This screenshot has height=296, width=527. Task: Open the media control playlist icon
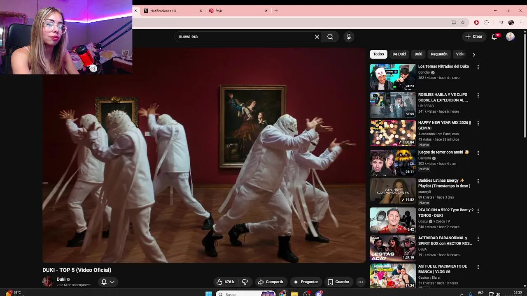click(501, 22)
